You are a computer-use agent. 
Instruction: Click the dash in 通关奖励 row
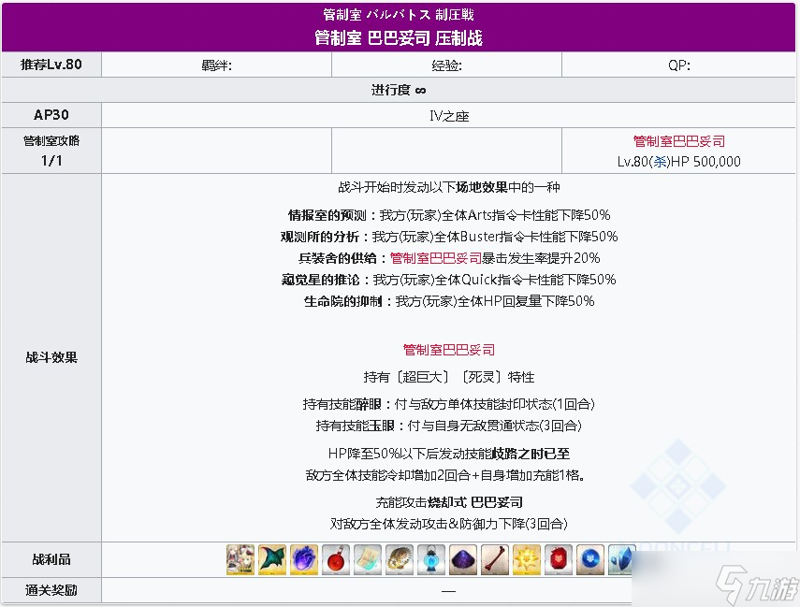point(448,591)
